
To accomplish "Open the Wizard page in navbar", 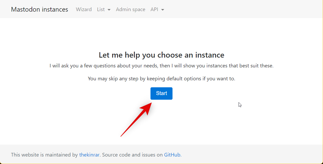I will (x=84, y=10).
